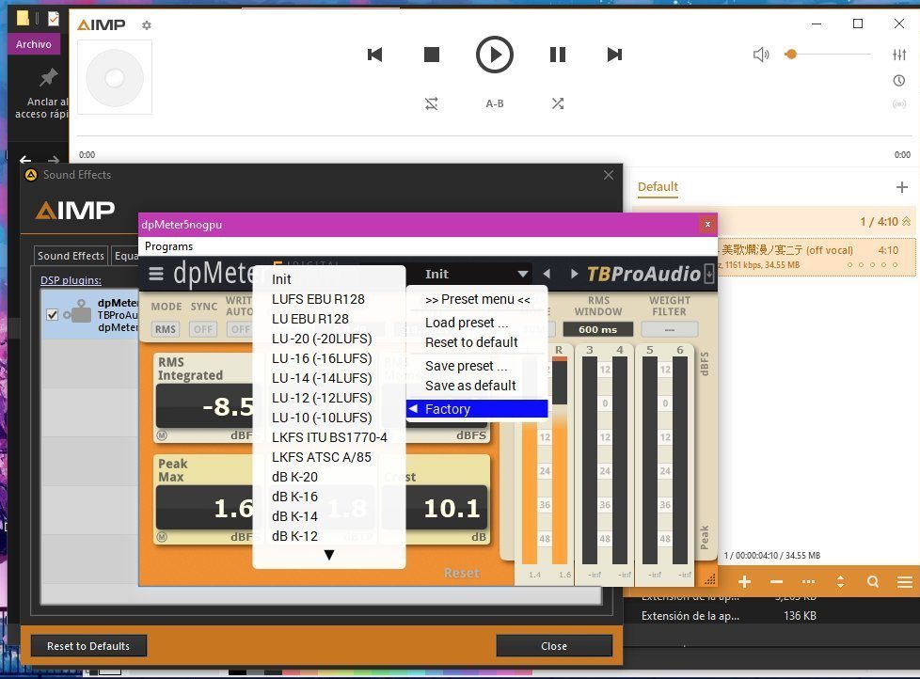Close the Sound Effects dialog with X
The height and width of the screenshot is (679, 920).
click(x=609, y=175)
